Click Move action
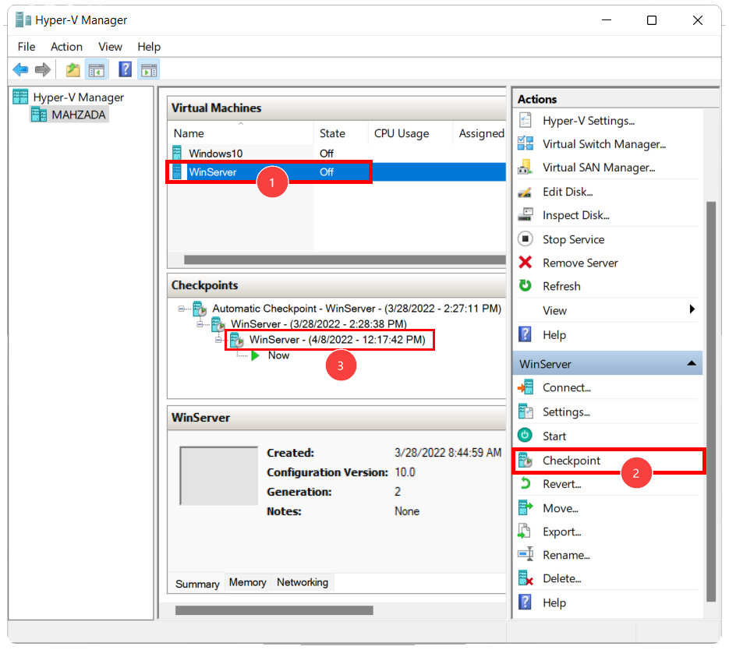 pos(561,508)
